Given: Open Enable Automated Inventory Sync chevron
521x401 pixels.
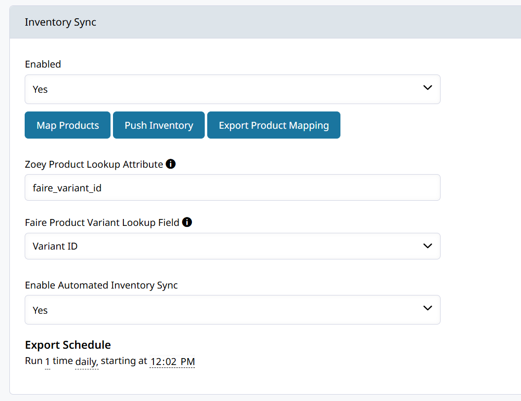Looking at the screenshot, I should point(428,308).
